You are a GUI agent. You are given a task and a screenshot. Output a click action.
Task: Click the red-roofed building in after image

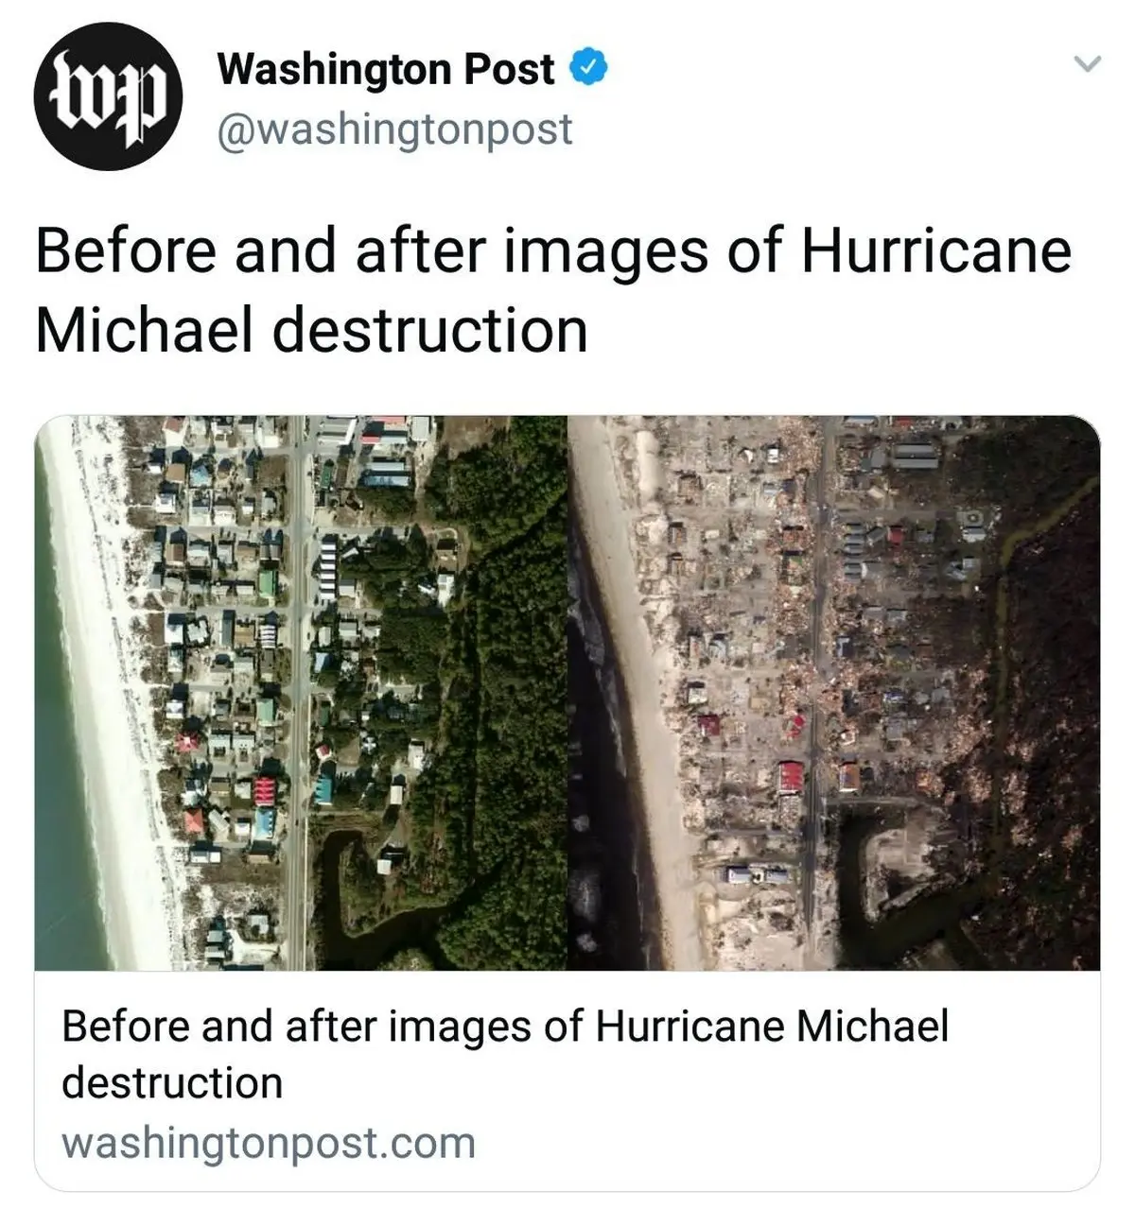pyautogui.click(x=791, y=778)
